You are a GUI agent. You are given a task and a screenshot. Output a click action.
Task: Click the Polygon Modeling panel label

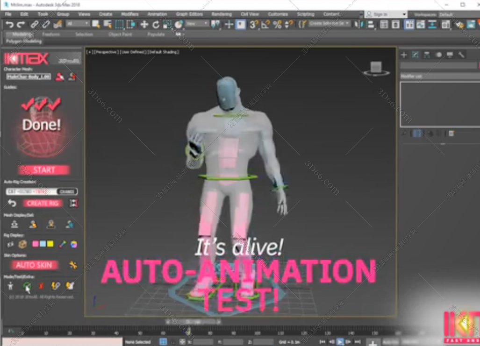coord(24,41)
